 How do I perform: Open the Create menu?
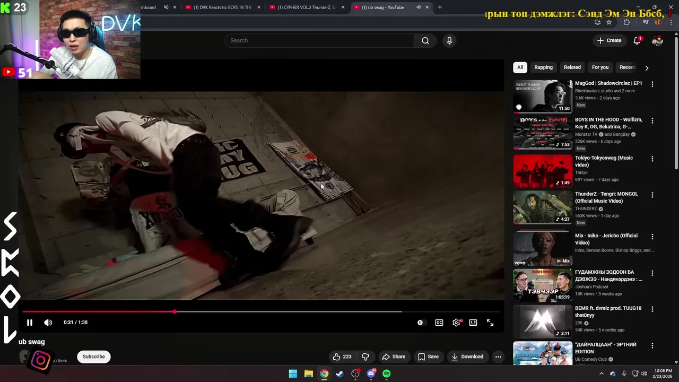pos(609,40)
